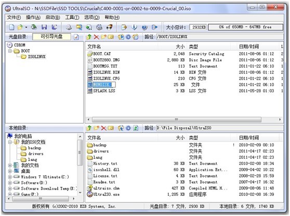Click the blue Info toolbar icon
This screenshot has width=290, height=216.
pos(134,27)
